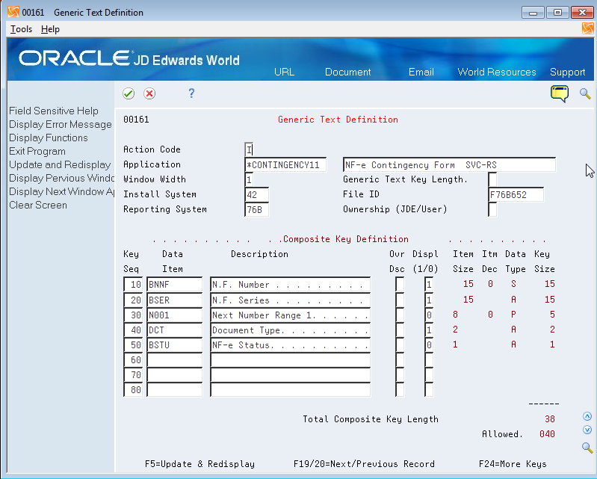Image resolution: width=597 pixels, height=479 pixels.
Task: Click the empty data item field in row 60
Action: point(175,360)
